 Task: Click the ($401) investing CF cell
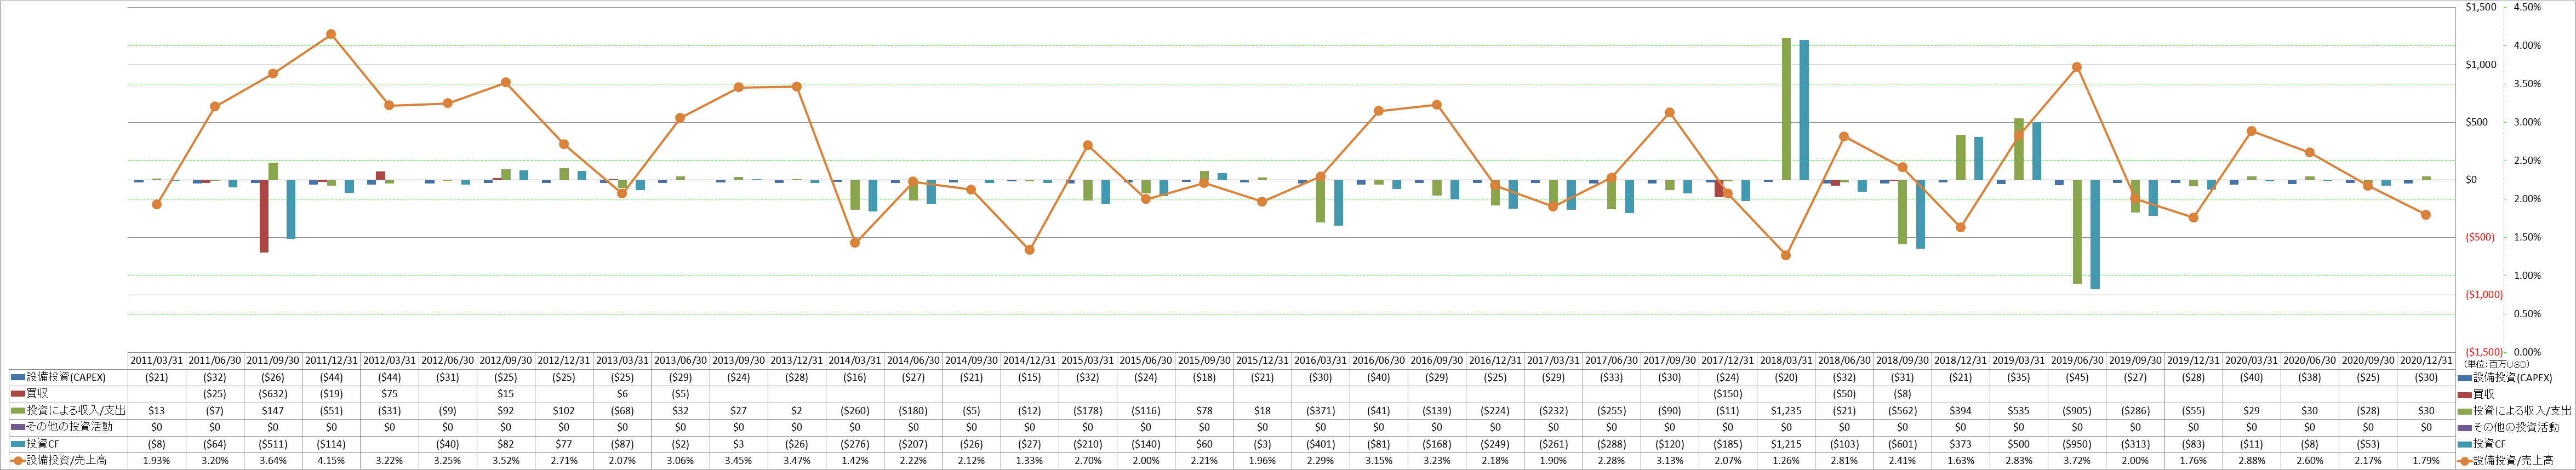1321,444
